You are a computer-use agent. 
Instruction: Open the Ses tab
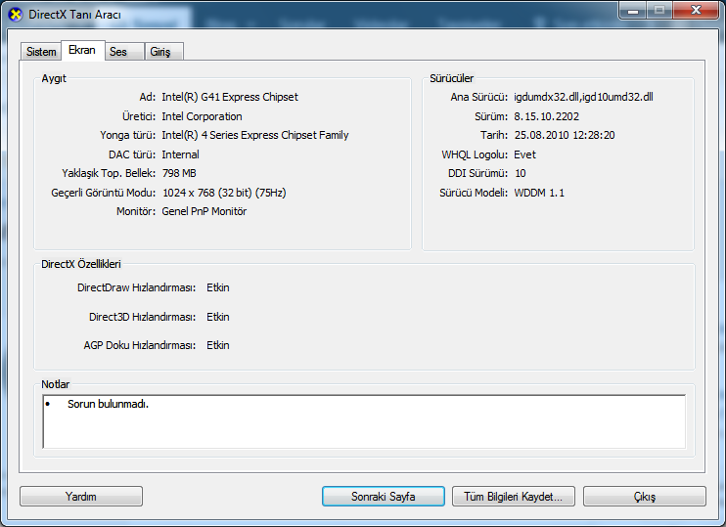(124, 52)
